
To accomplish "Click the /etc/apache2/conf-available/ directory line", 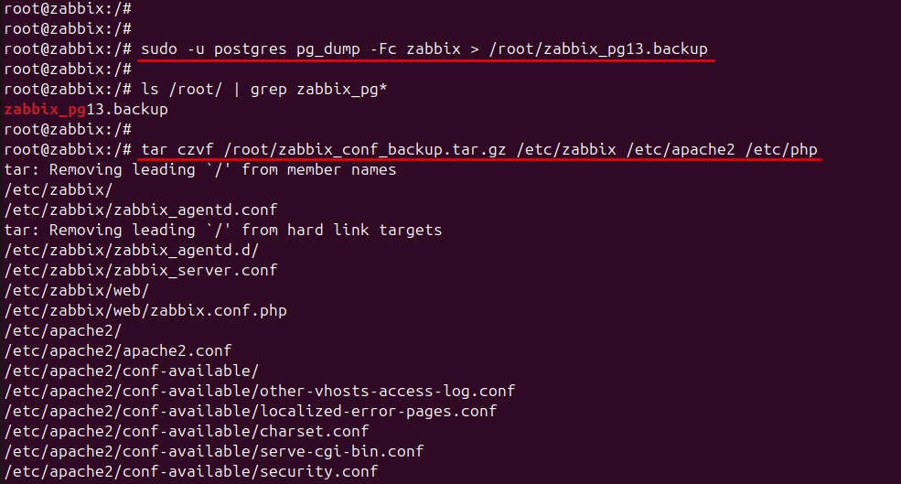I will pos(132,371).
